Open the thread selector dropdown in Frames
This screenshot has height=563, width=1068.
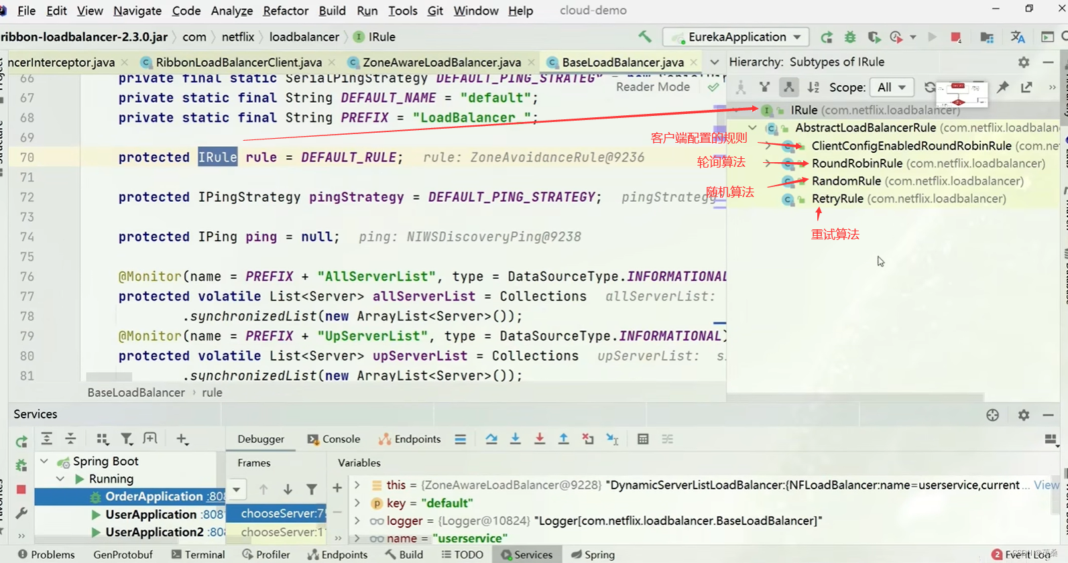click(x=237, y=489)
